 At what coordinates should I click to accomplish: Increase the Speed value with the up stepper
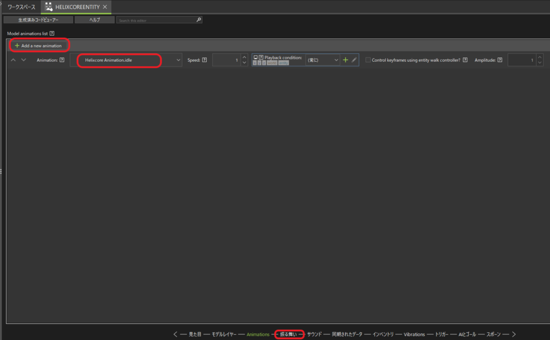tap(244, 57)
